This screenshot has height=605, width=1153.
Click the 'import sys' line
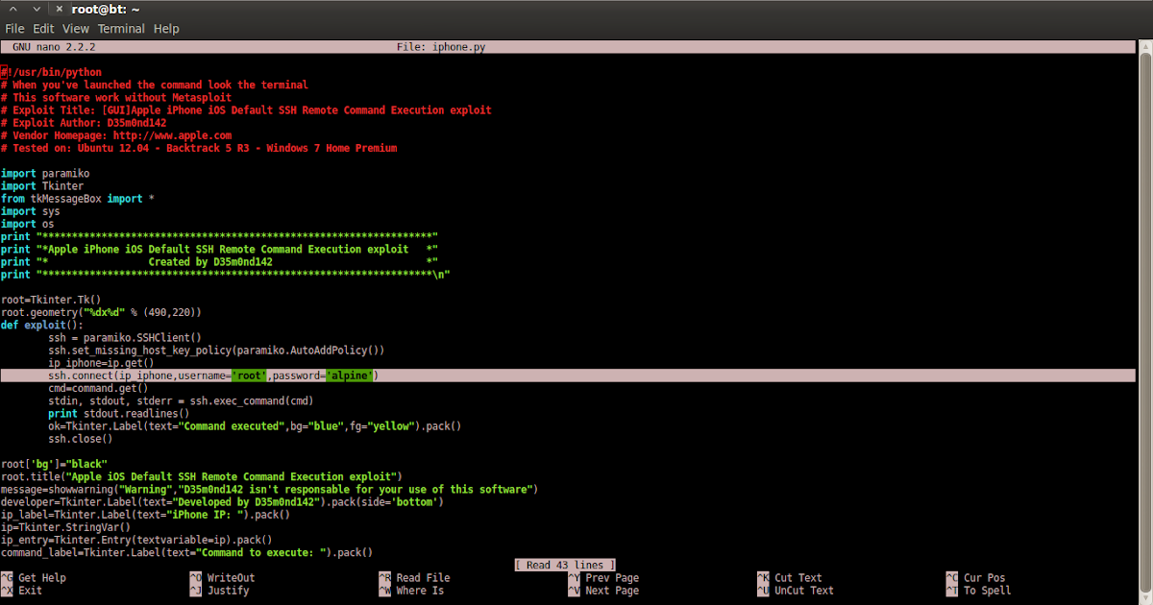coord(31,210)
